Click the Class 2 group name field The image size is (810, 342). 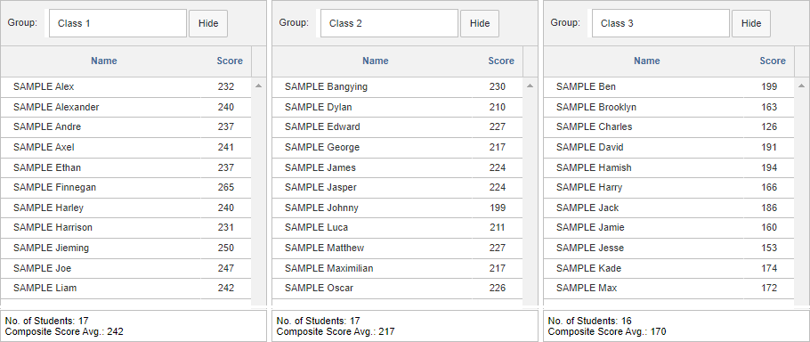389,23
